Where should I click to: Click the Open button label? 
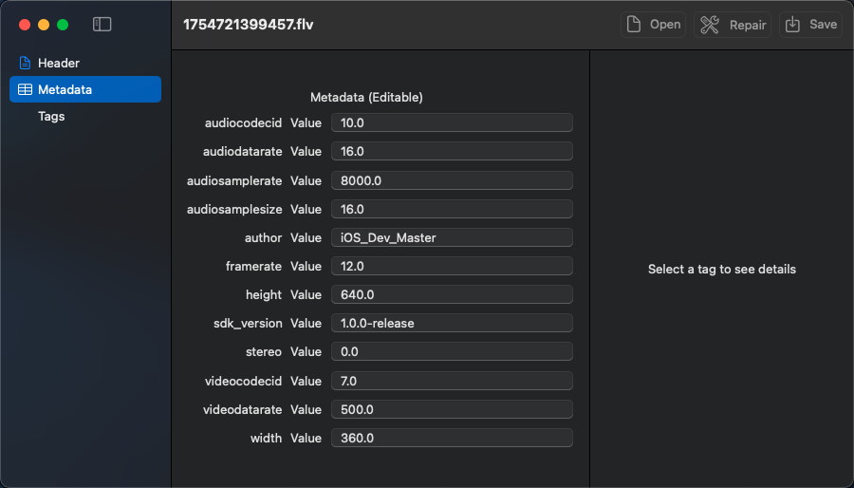665,25
